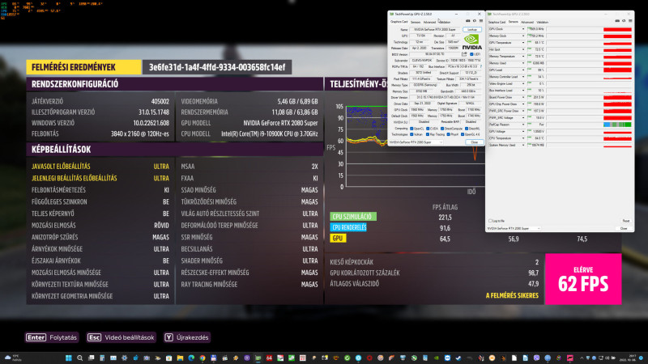Click the Close button in the left GPU-Z window
The height and width of the screenshot is (364, 648).
[x=474, y=142]
